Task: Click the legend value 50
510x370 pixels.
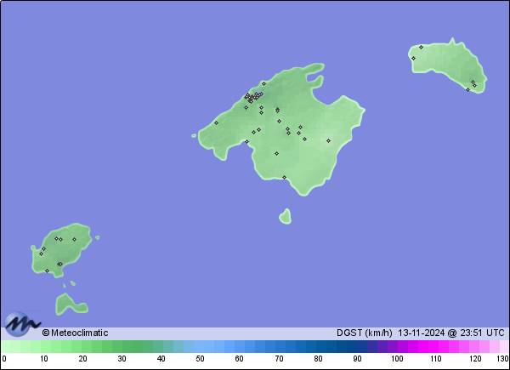Action: 200,359
